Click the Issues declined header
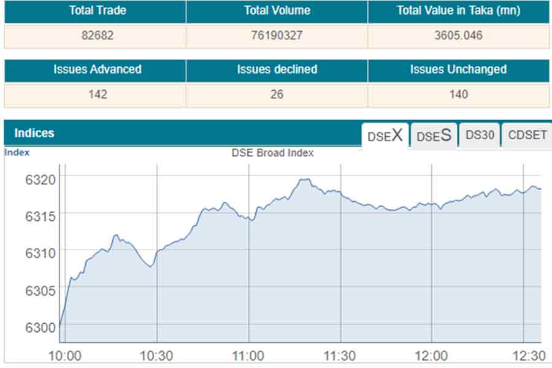This screenshot has width=552, height=368. click(277, 70)
